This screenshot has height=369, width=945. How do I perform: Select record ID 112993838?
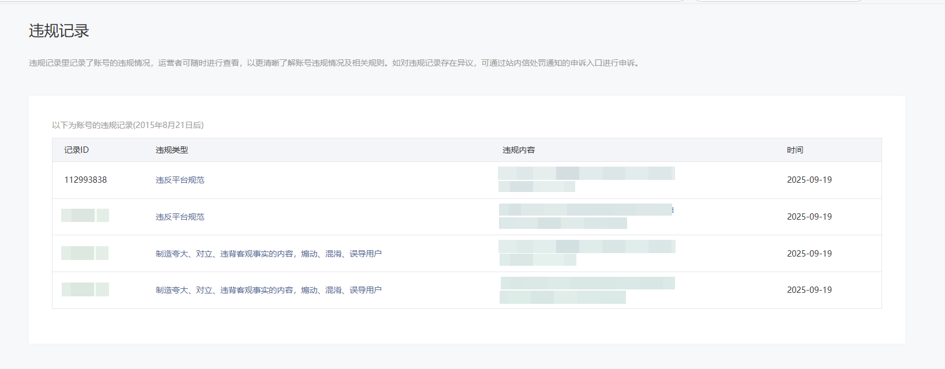pos(85,180)
